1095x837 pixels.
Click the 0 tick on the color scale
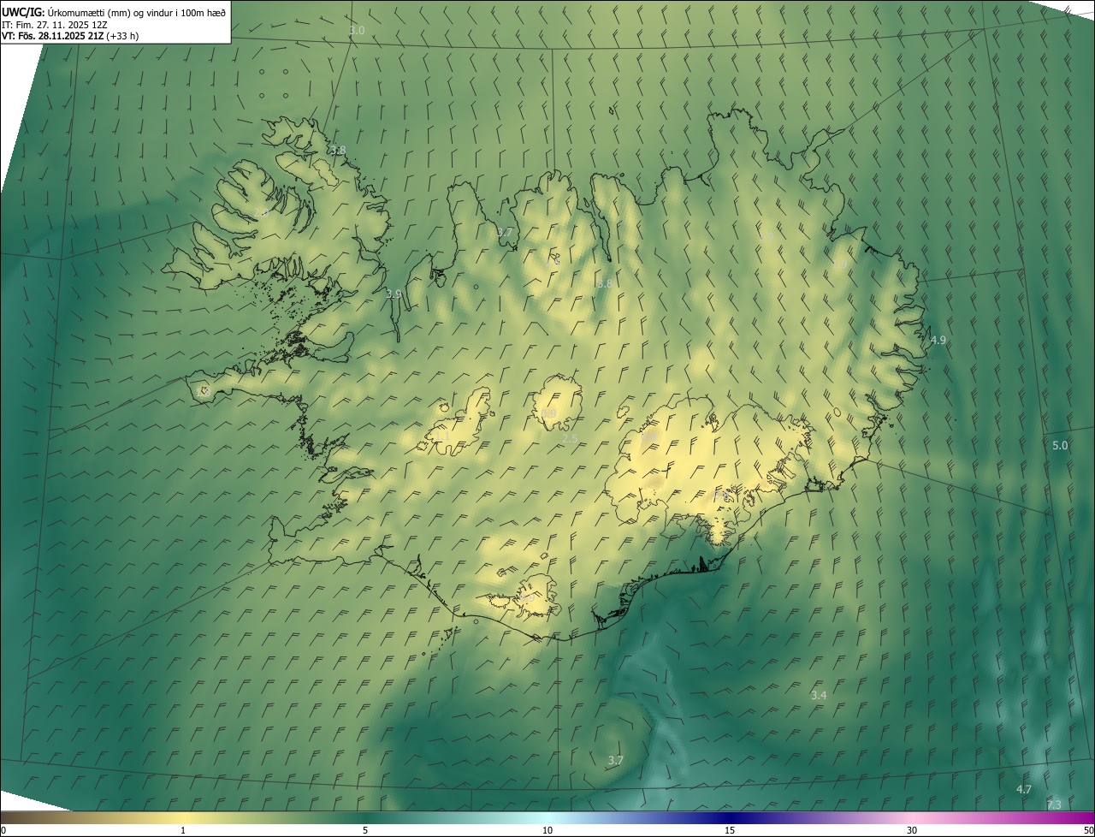3,830
